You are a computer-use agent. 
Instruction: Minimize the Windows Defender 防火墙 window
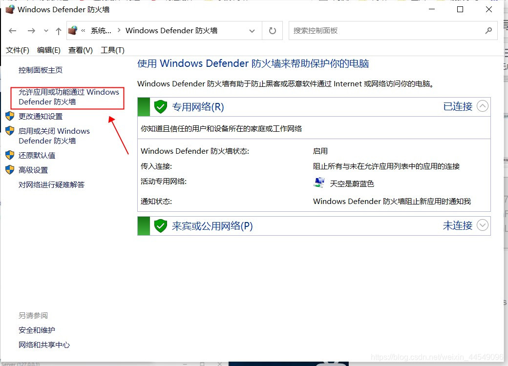431,9
